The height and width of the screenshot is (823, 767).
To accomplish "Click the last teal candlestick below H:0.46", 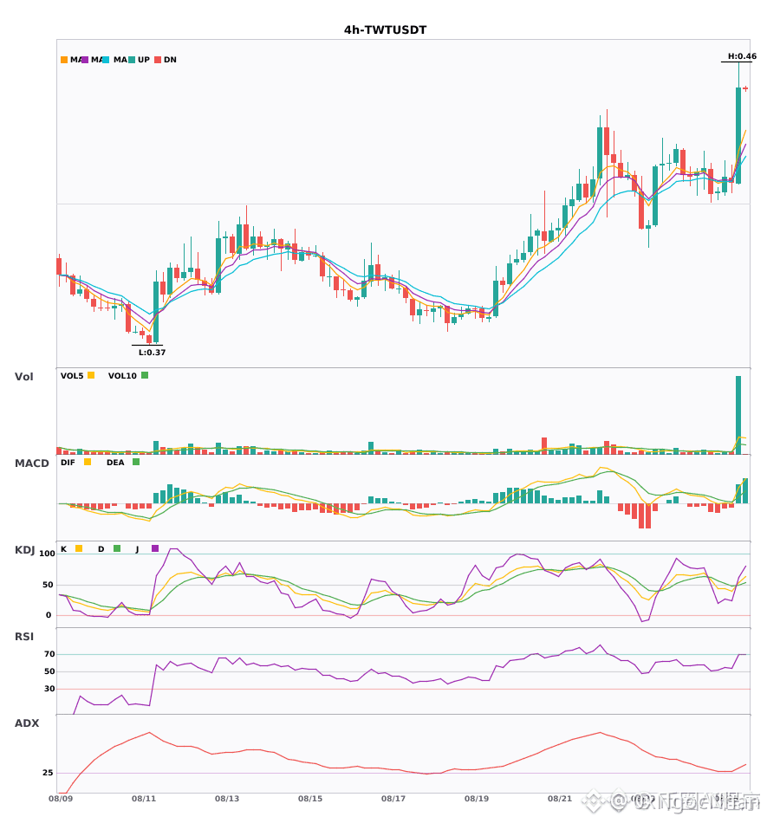I will pyautogui.click(x=738, y=135).
